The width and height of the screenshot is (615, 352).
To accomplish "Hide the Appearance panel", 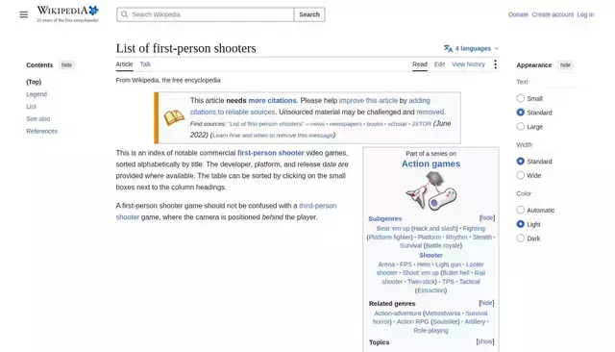I will (565, 65).
